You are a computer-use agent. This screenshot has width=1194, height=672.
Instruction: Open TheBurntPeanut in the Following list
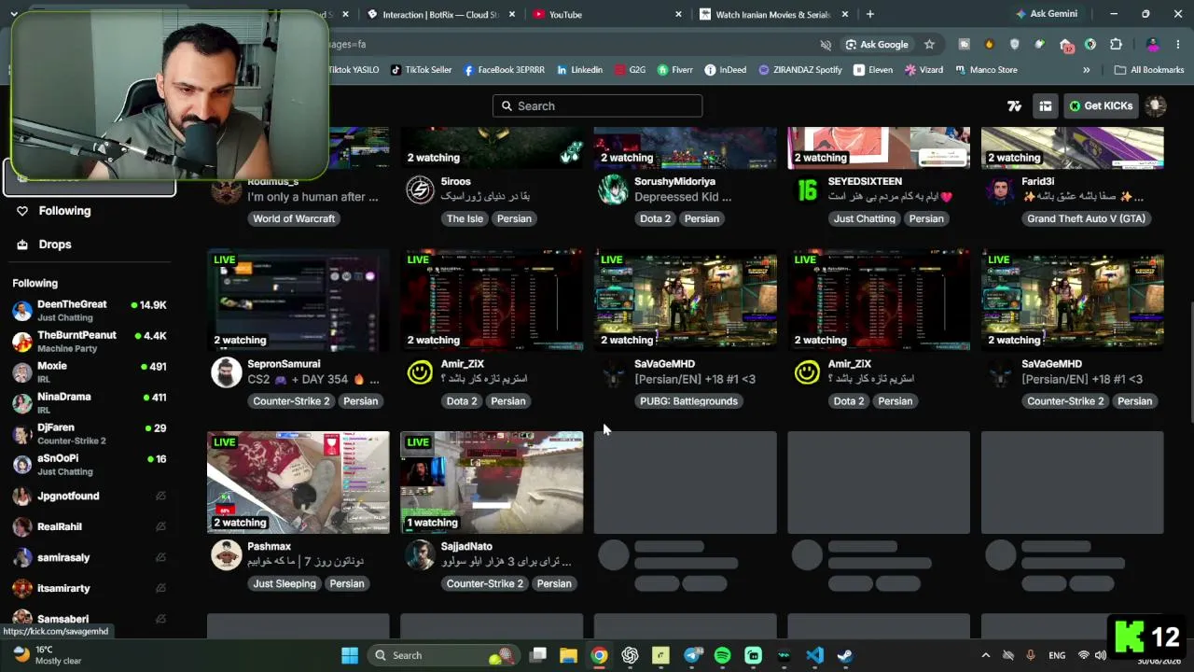click(89, 342)
